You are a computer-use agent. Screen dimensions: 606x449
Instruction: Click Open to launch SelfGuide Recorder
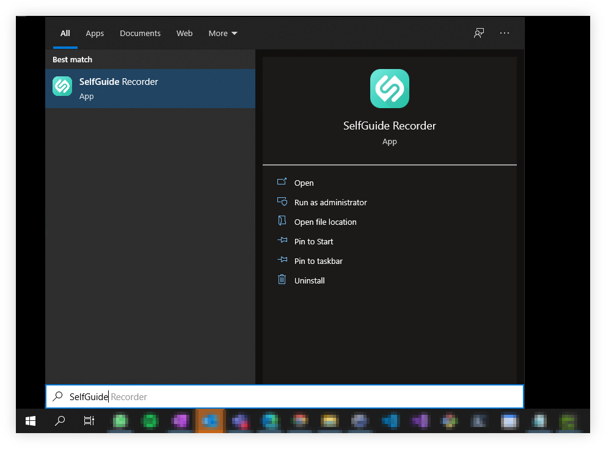304,183
